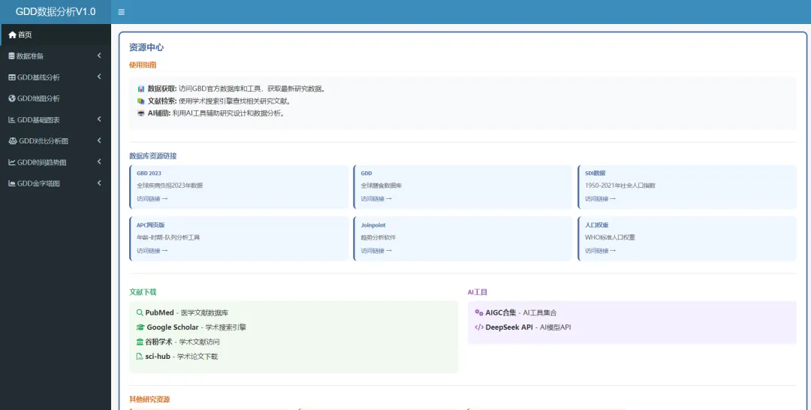Click the books icon beside 文献检索
Viewport: 811px width, 410px height.
(141, 101)
